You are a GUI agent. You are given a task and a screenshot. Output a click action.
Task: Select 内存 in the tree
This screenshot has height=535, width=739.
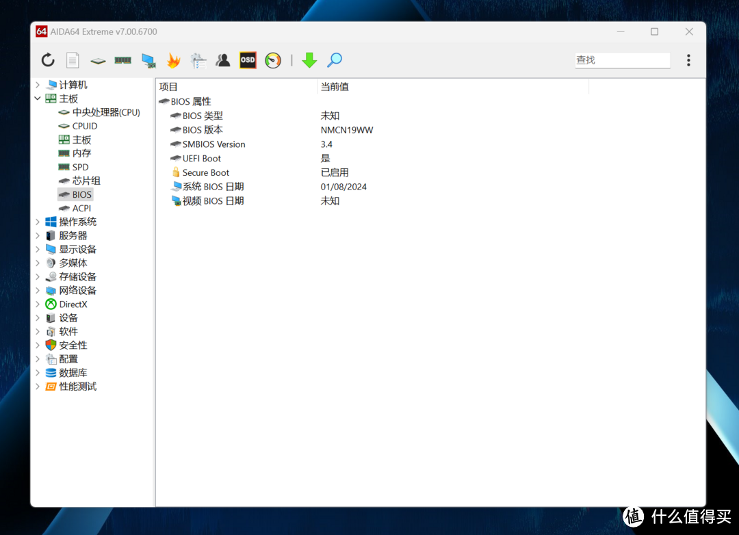75,153
